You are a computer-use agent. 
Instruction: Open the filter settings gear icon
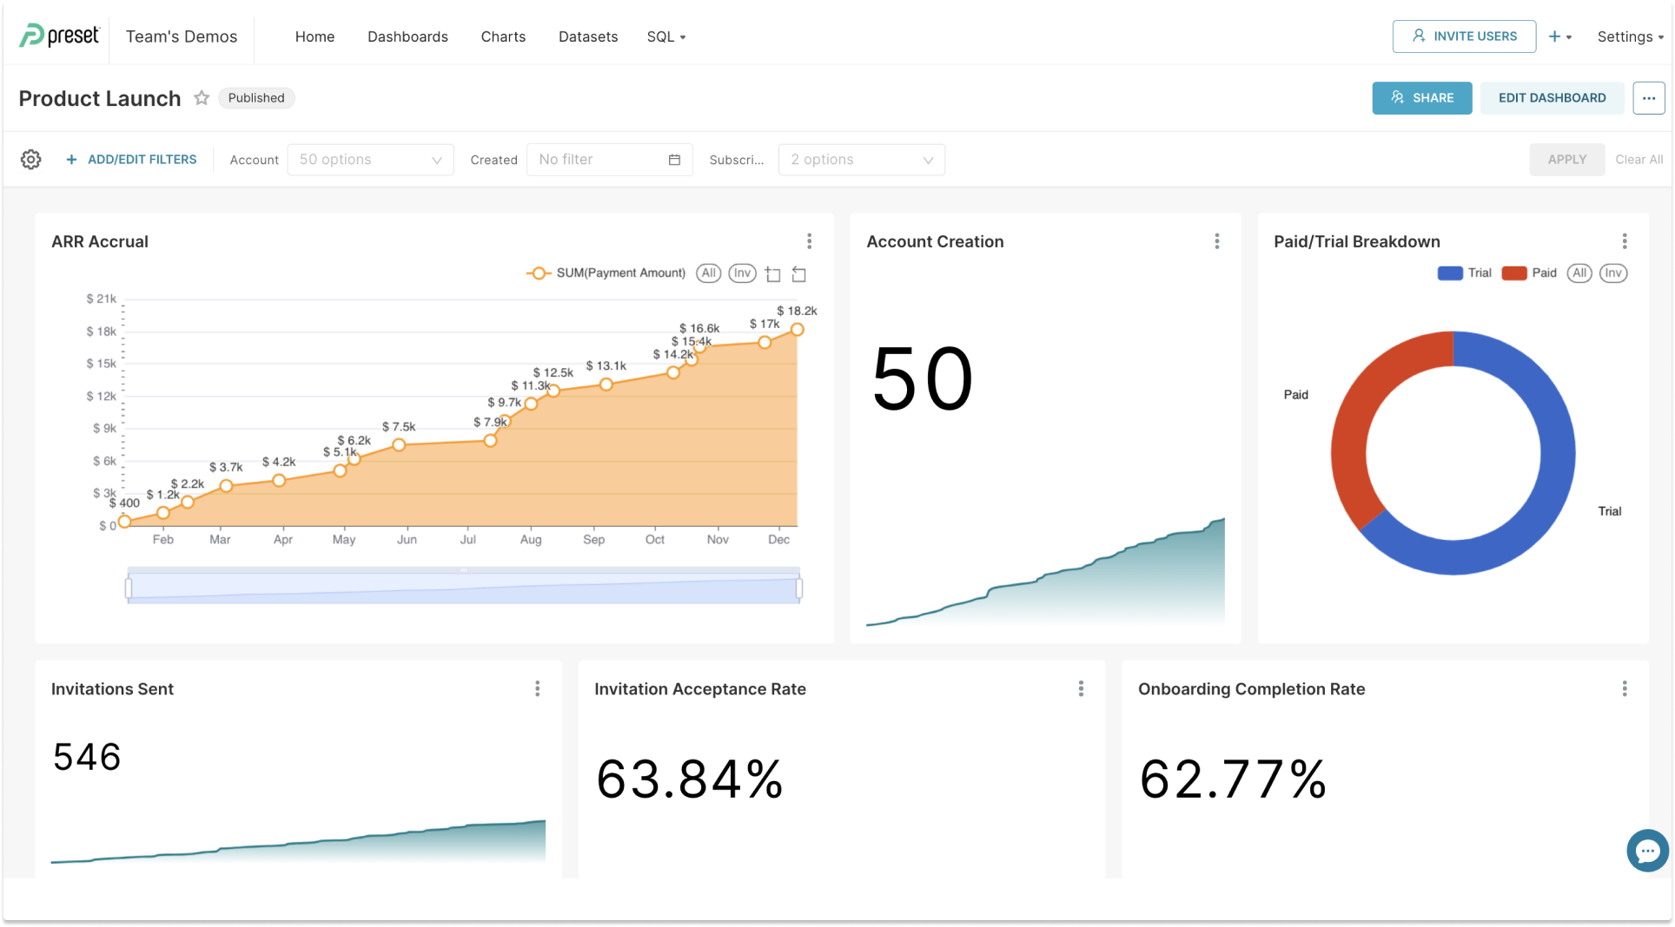pyautogui.click(x=30, y=159)
